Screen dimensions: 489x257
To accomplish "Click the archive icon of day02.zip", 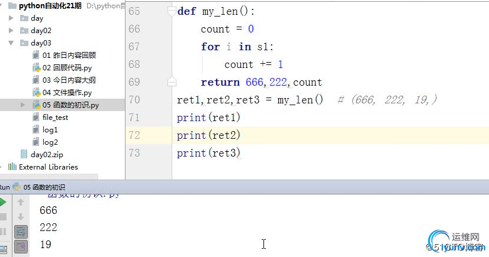I will [24, 154].
